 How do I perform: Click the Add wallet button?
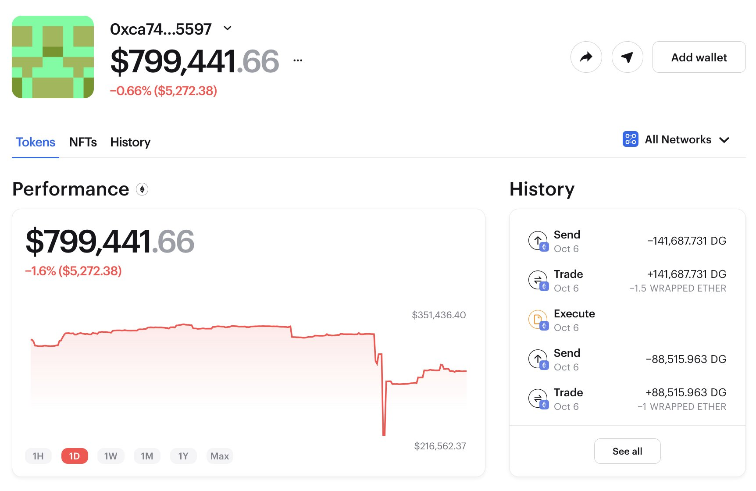point(699,57)
